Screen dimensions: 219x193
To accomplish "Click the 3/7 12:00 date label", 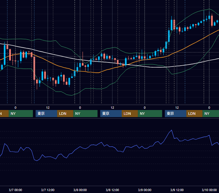I will pos(48,190).
